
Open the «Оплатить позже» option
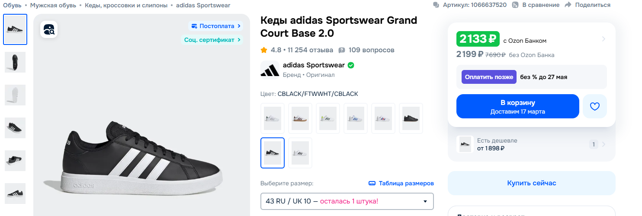point(489,77)
